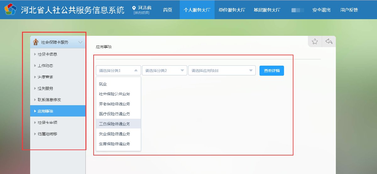Select 生育保险待遇业务 in dropdown list
Image resolution: width=377 pixels, height=174 pixels.
(x=114, y=144)
